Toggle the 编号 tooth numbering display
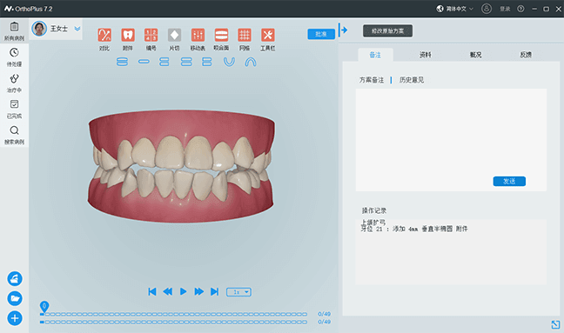The width and height of the screenshot is (564, 333). click(x=151, y=35)
